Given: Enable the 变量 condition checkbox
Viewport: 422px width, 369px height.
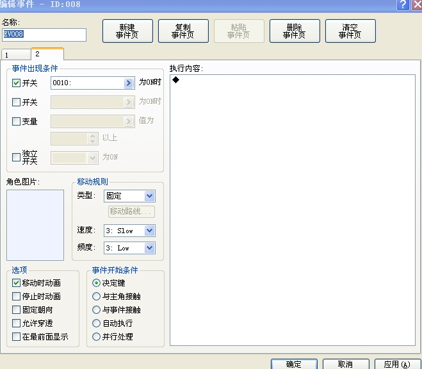Looking at the screenshot, I should [x=17, y=121].
